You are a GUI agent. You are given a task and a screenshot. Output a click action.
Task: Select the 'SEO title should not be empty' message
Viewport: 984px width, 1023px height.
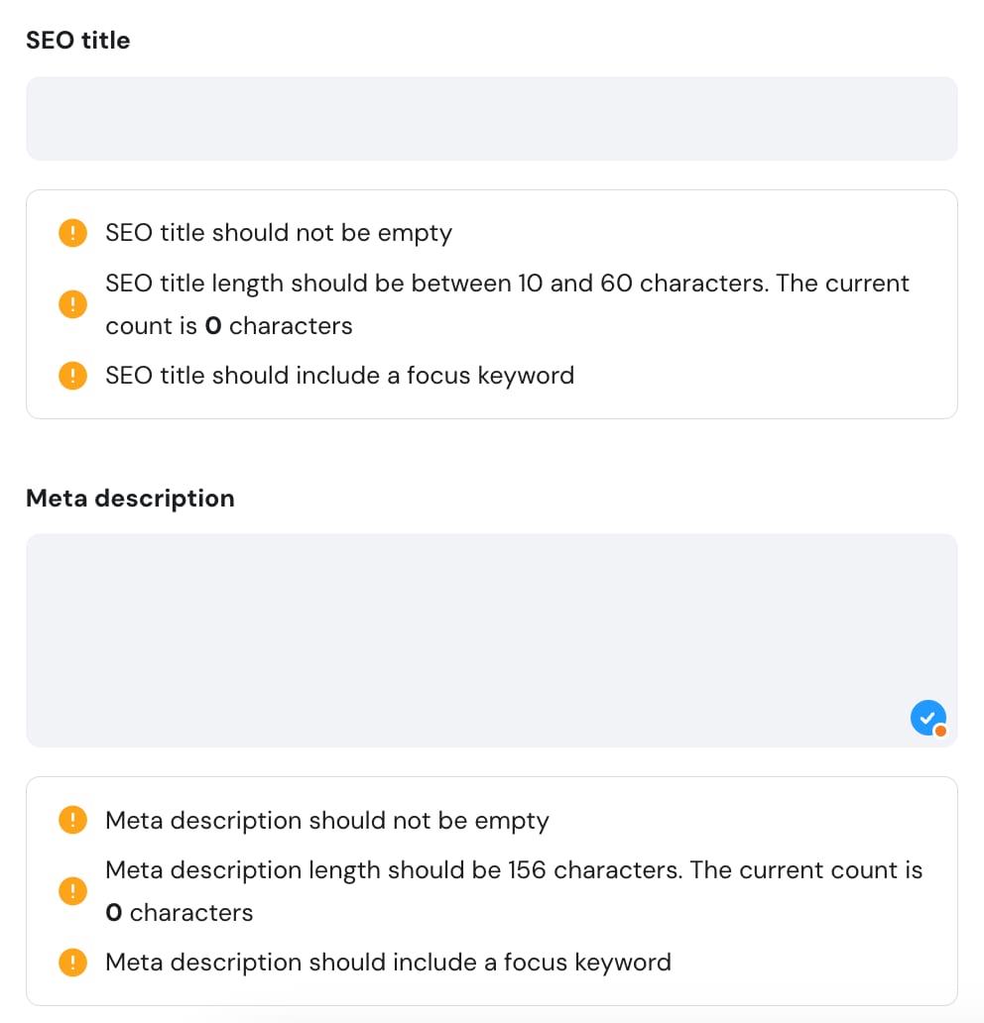278,233
